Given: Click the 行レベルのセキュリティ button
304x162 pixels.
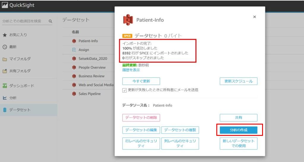Looking at the screenshot, I should coord(141,143).
